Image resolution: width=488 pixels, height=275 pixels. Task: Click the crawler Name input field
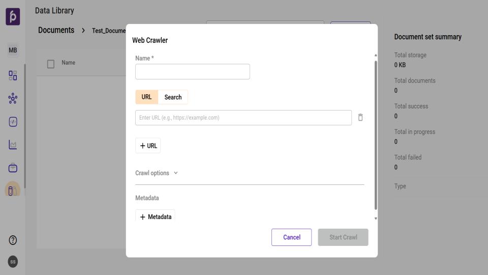(x=192, y=72)
